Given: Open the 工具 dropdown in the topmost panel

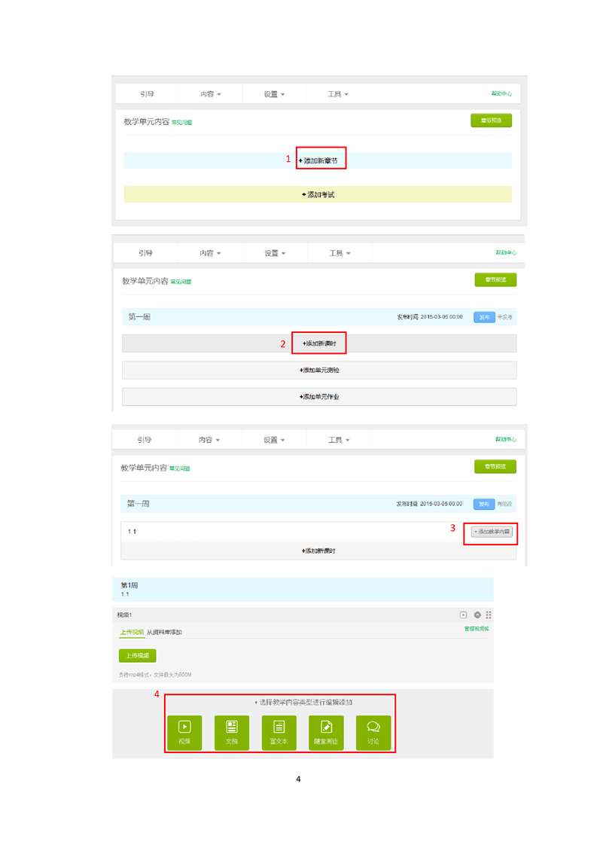Looking at the screenshot, I should click(x=337, y=94).
